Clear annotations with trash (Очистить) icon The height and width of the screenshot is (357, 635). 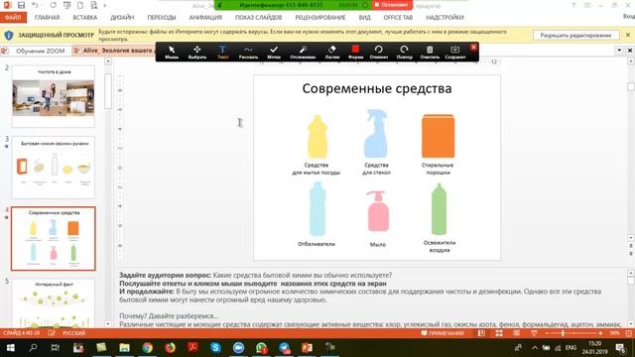tap(430, 53)
